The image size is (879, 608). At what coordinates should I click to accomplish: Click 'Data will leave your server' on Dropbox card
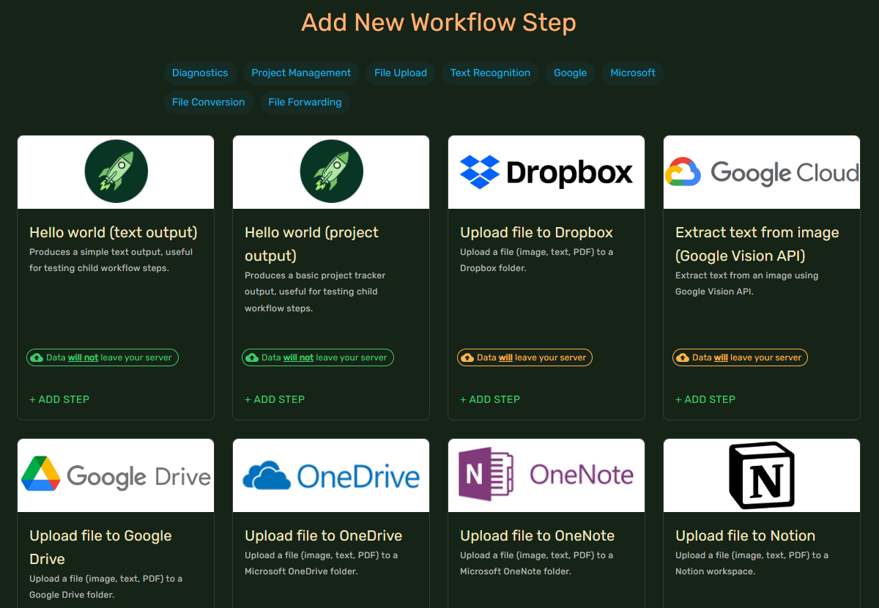pos(524,357)
